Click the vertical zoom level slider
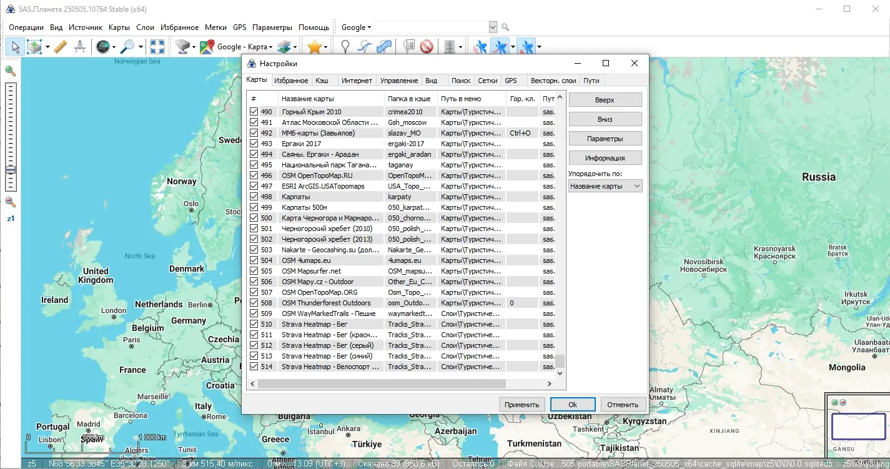Screen dimensions: 890x469 pos(11,136)
